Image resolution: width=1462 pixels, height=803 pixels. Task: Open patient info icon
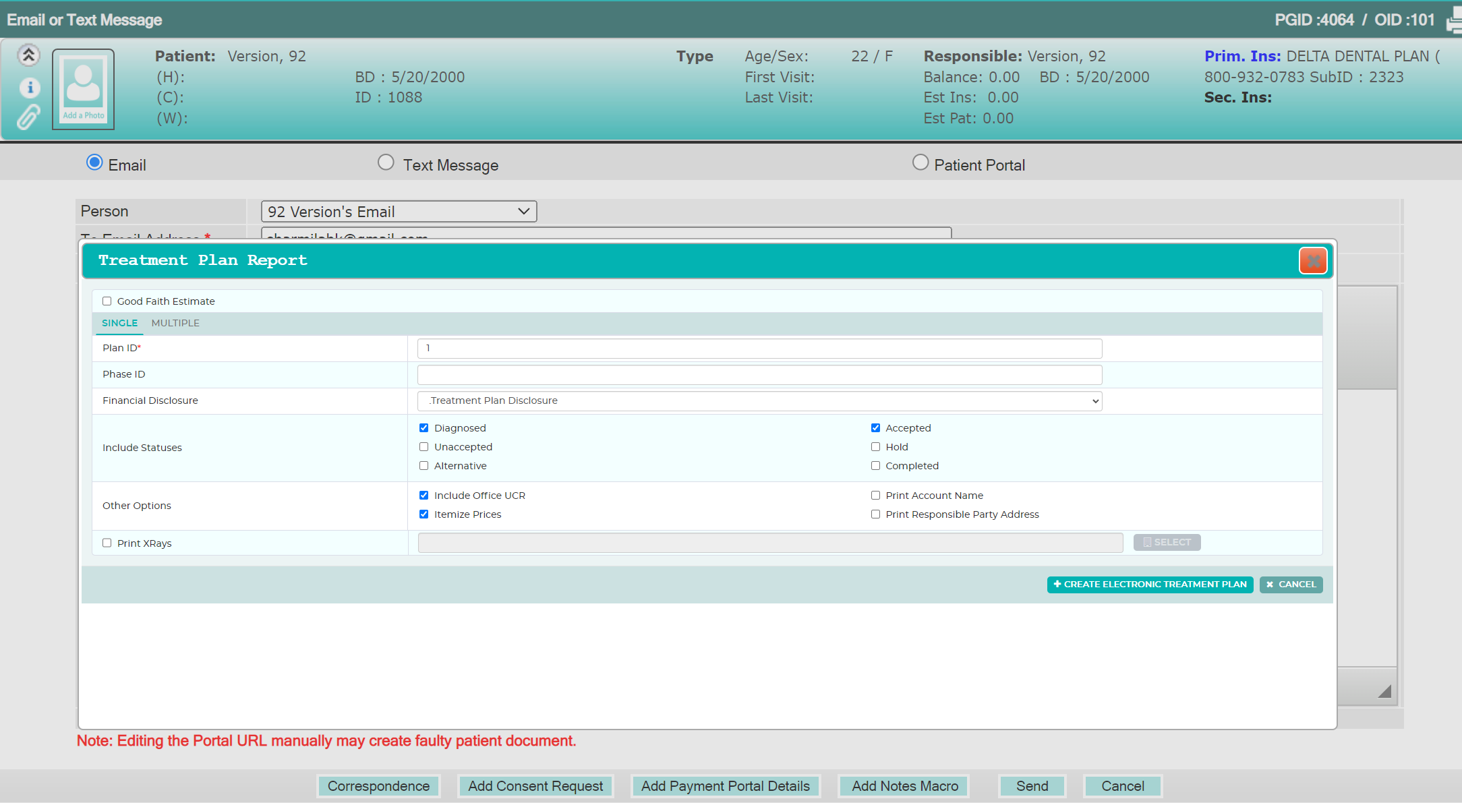(30, 88)
